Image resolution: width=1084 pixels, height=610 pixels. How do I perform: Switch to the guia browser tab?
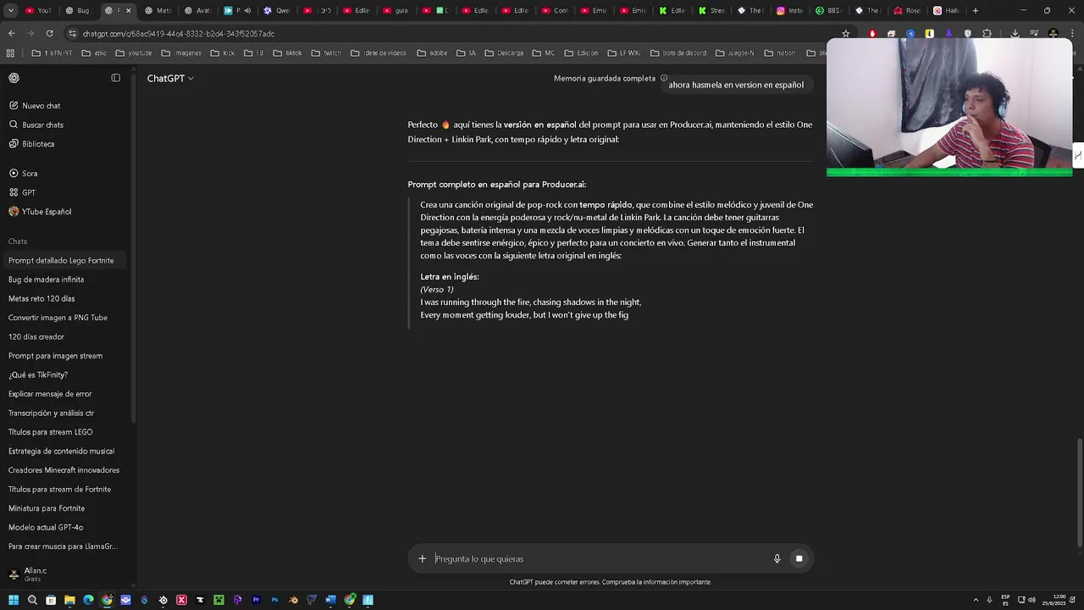click(396, 10)
